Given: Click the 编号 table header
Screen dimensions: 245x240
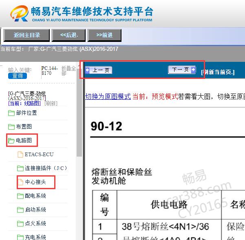Looking at the screenshot, I should point(104,205).
